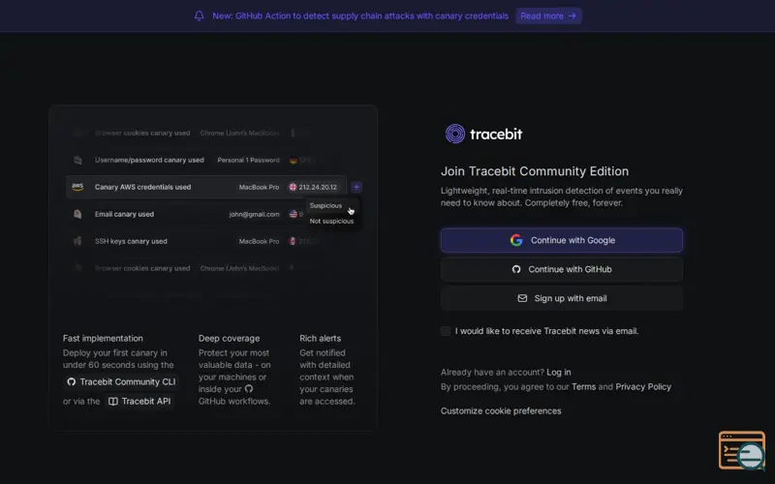Choose Suspicious in the popup menu
This screenshot has height=484, width=775.
325,205
